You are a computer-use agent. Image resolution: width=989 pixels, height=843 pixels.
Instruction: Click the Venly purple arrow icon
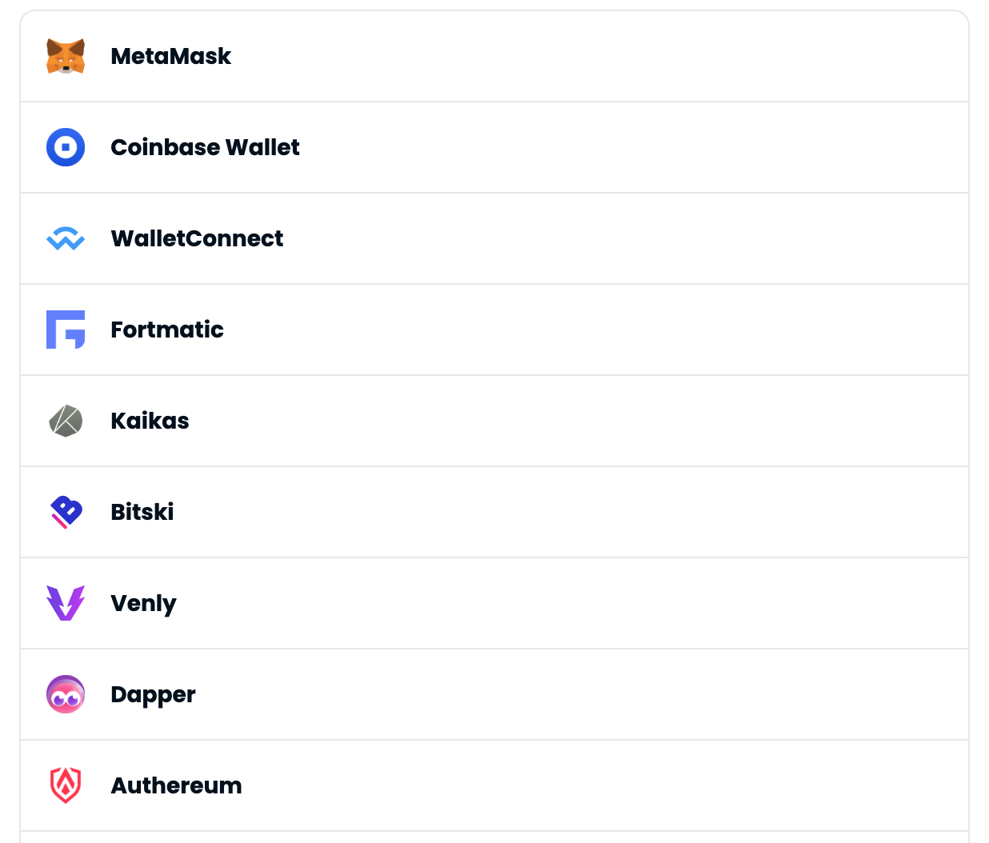tap(66, 603)
